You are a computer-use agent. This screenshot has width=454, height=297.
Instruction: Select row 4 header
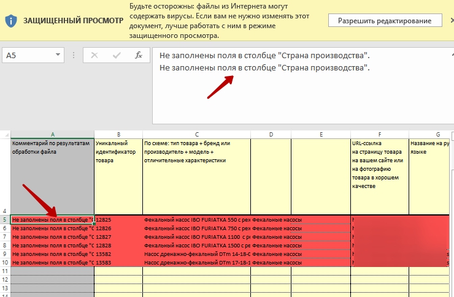pyautogui.click(x=5, y=177)
